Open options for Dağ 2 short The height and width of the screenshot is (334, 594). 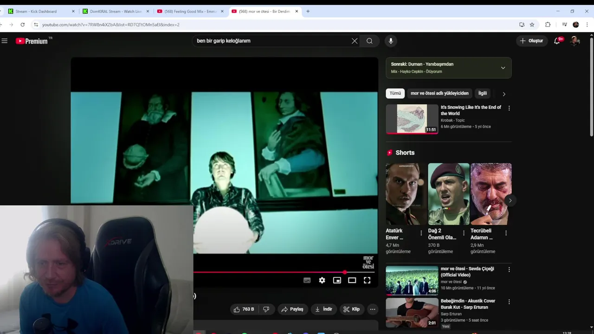tap(464, 233)
